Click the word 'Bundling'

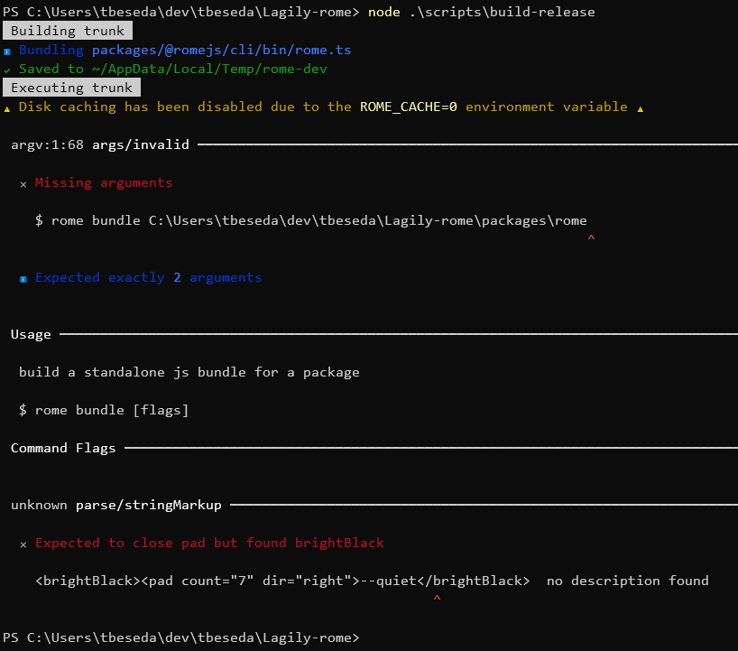(x=51, y=50)
